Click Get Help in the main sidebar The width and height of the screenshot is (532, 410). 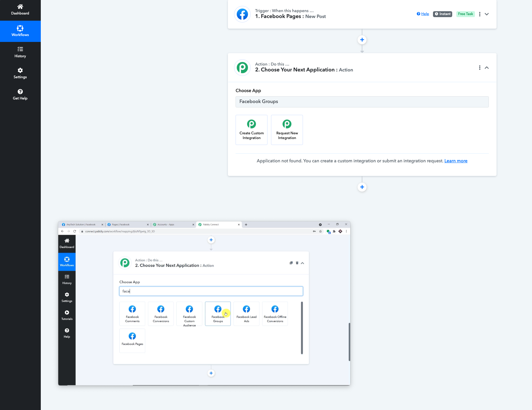[x=20, y=94]
